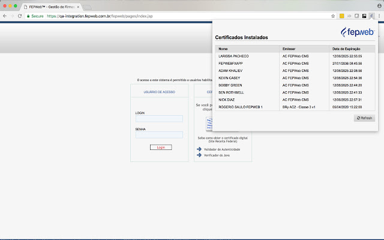Click the arrow icon beside Verificador de Java
384x240 pixels.
click(199, 155)
